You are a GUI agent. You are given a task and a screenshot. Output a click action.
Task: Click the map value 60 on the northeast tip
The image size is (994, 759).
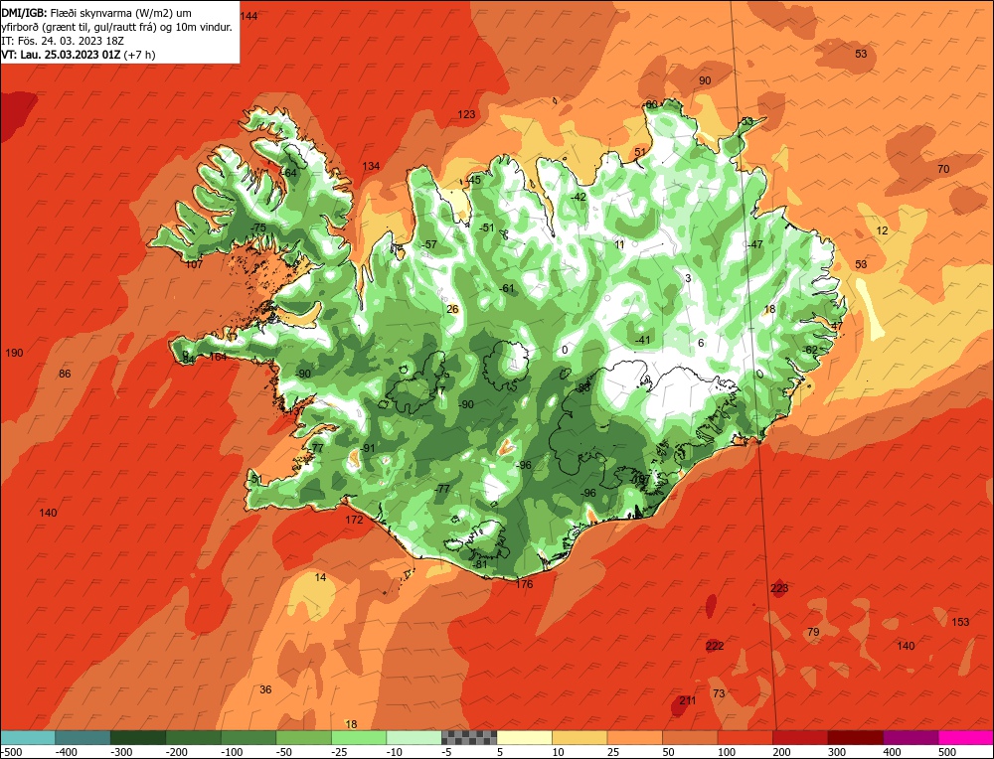tap(652, 105)
